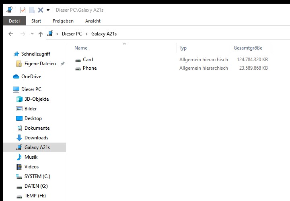Open DATEN (G:) in the navigation pane

pos(36,186)
